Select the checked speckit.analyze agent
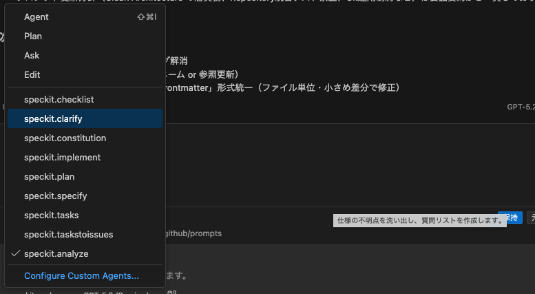535x294 pixels. point(85,254)
